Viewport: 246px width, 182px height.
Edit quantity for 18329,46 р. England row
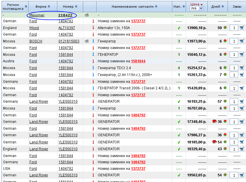(234, 149)
